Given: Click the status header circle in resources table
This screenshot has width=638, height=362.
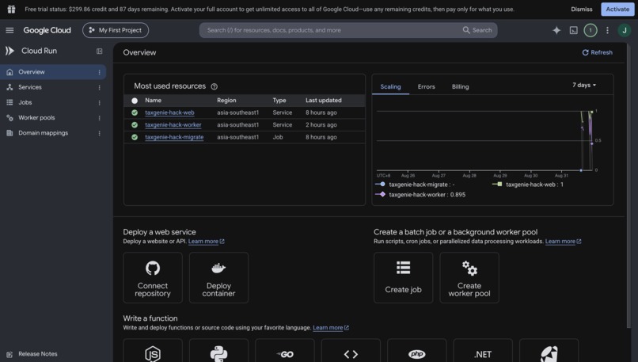Looking at the screenshot, I should (x=135, y=101).
